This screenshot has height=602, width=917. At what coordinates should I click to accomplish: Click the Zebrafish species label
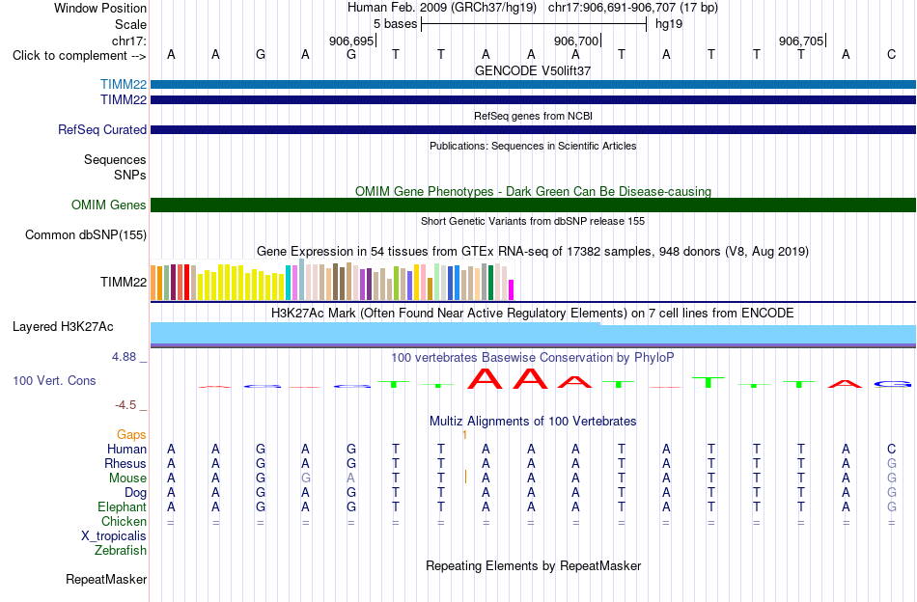[x=121, y=550]
